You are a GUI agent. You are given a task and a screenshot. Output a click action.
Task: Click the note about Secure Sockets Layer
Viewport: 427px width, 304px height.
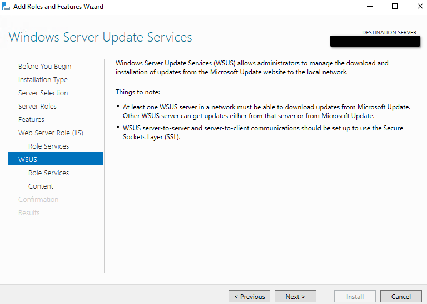pos(263,132)
